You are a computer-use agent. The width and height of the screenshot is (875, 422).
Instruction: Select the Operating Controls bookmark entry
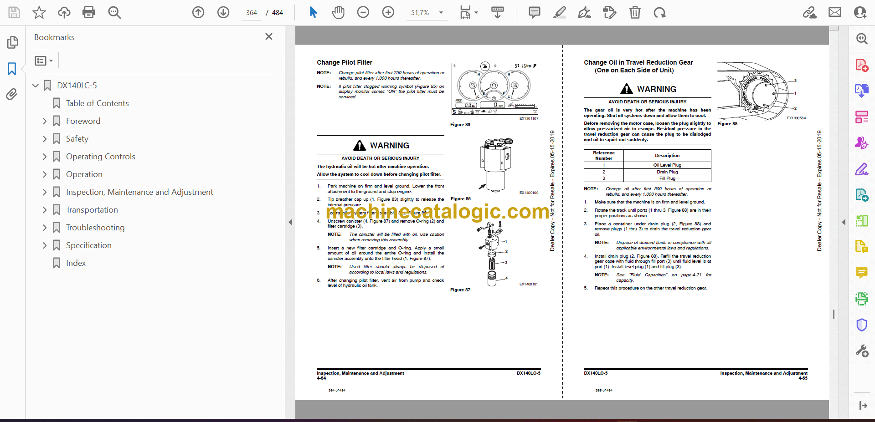[101, 157]
